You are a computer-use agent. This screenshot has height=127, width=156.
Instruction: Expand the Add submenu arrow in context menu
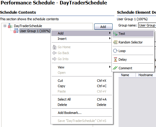(110, 33)
